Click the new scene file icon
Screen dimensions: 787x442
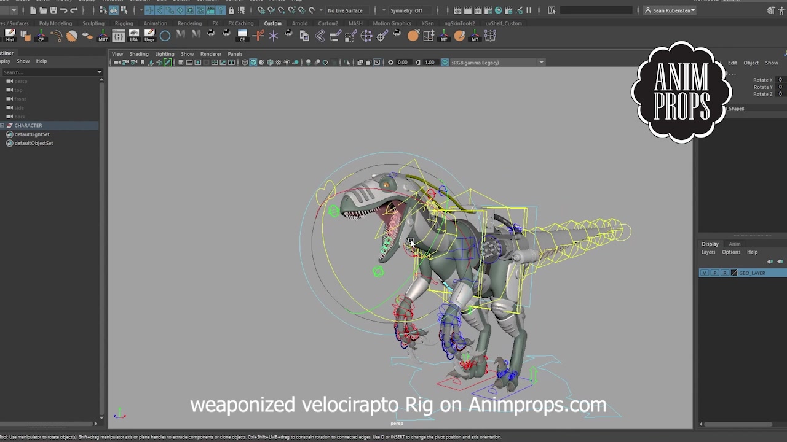click(x=33, y=10)
